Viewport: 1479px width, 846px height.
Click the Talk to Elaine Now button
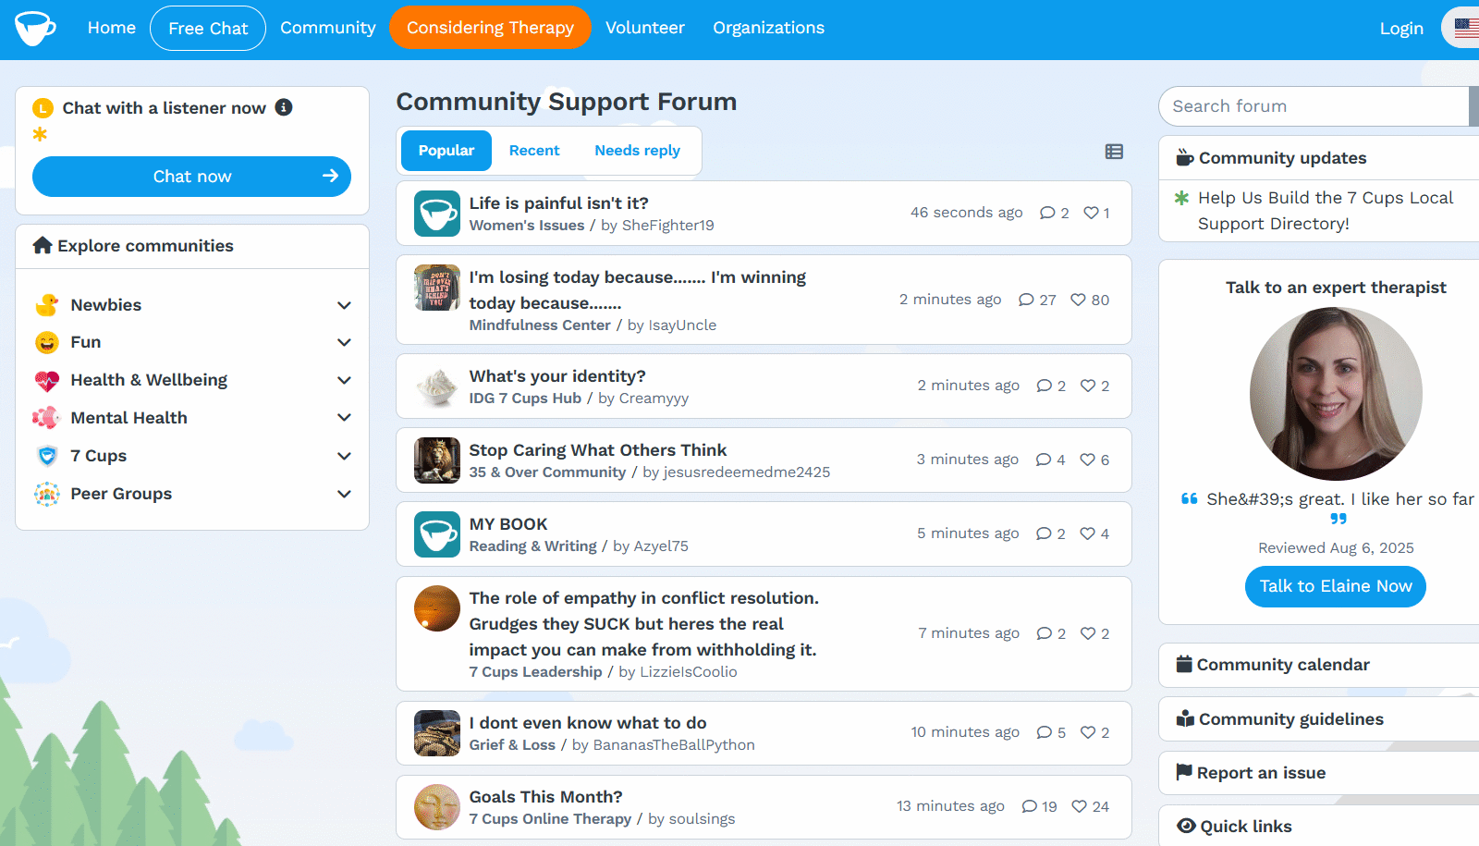click(1336, 586)
